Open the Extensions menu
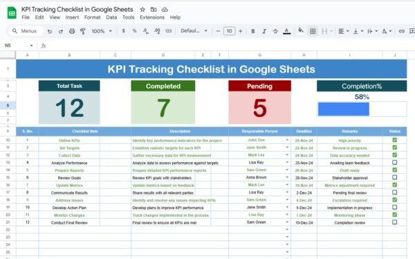415x259 pixels. (152, 17)
